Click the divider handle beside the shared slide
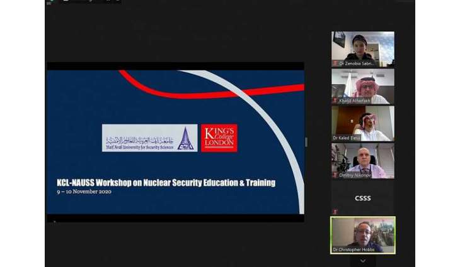Viewport: 460px width, 267px height. [306, 142]
